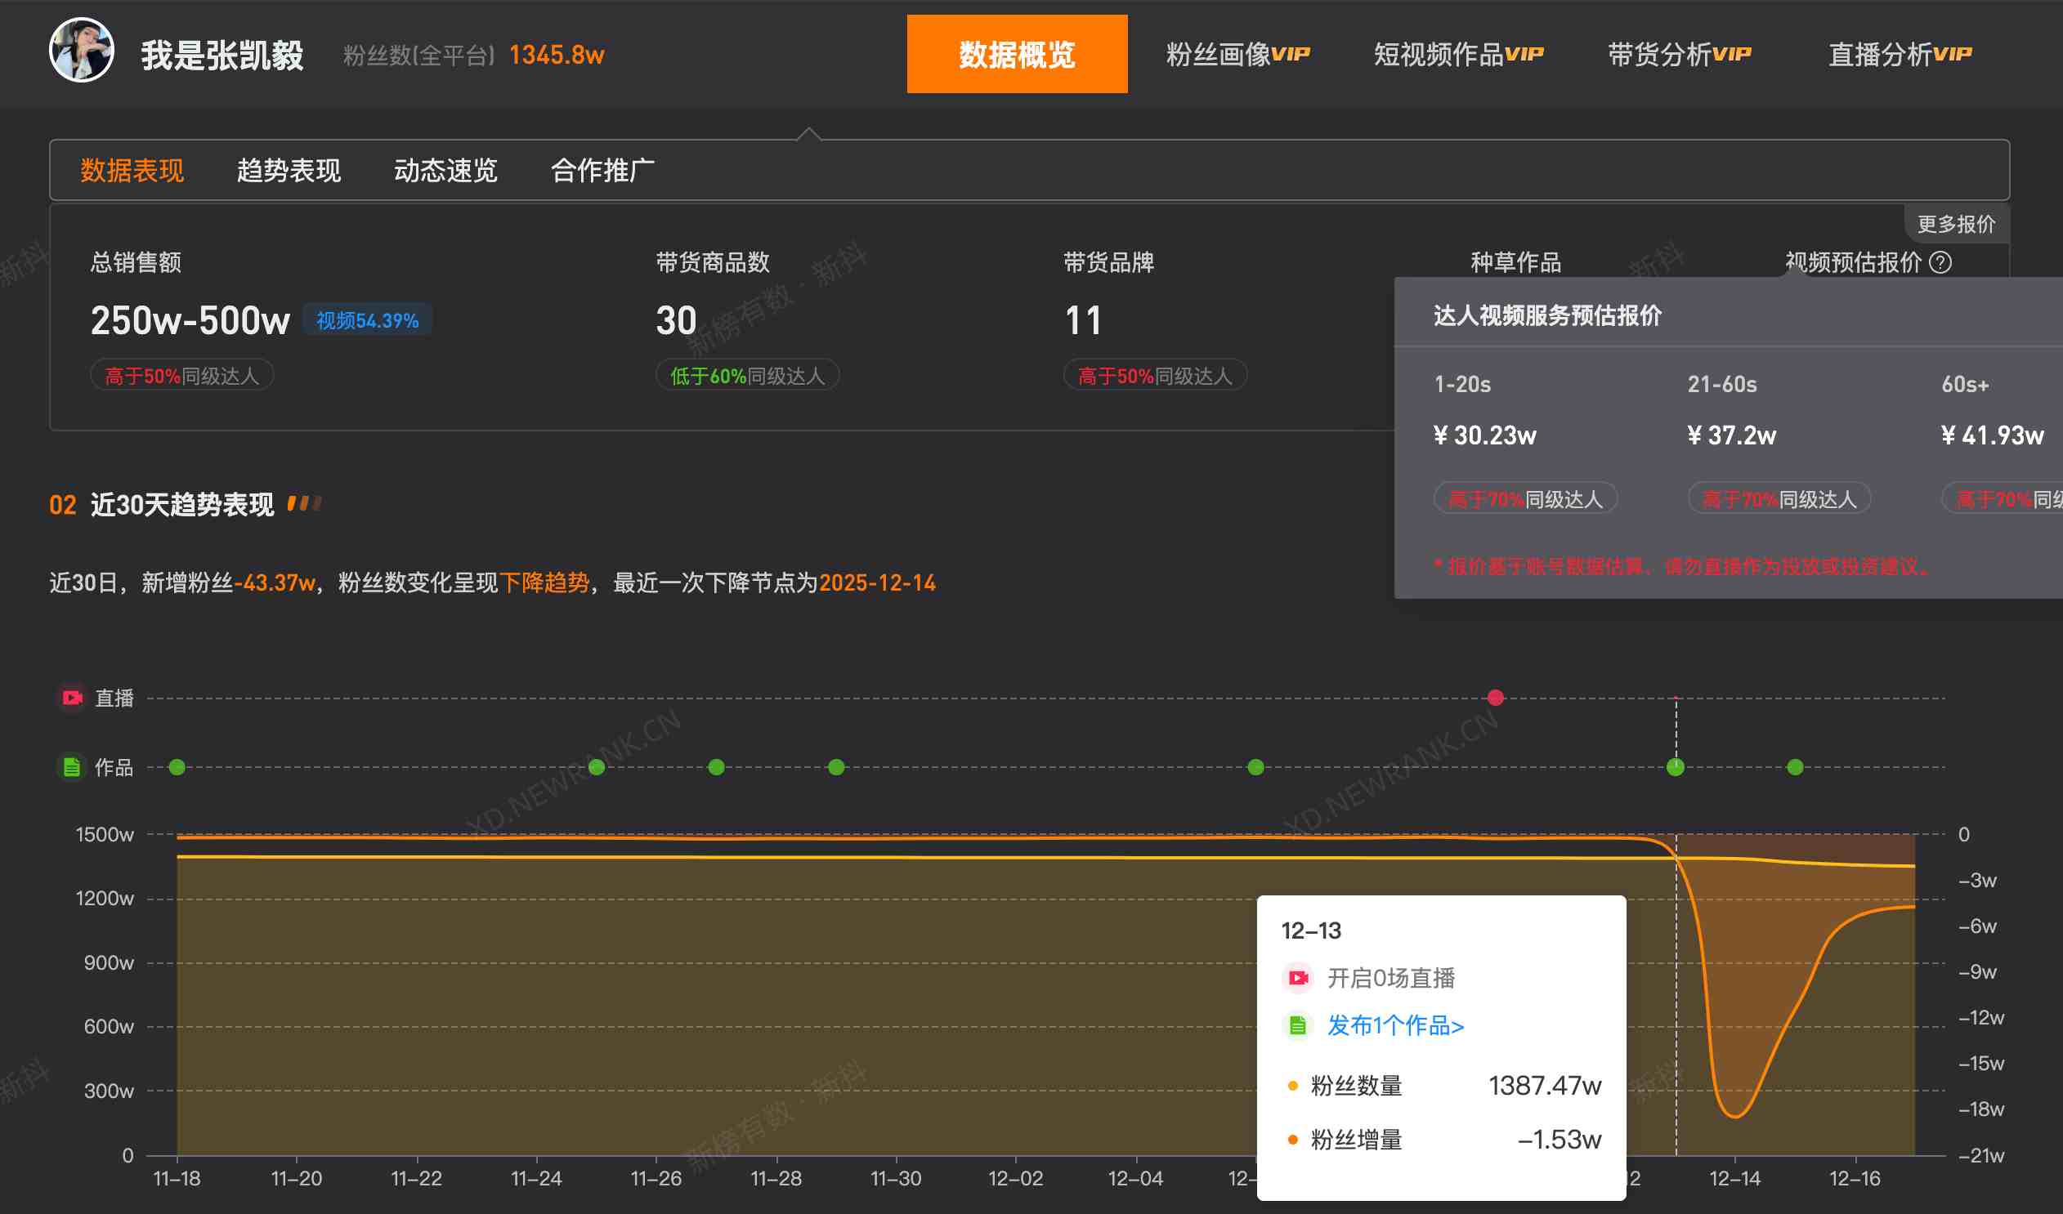Click the orange bars icon next to 近30天趋势表现
2063x1214 pixels.
[x=307, y=502]
